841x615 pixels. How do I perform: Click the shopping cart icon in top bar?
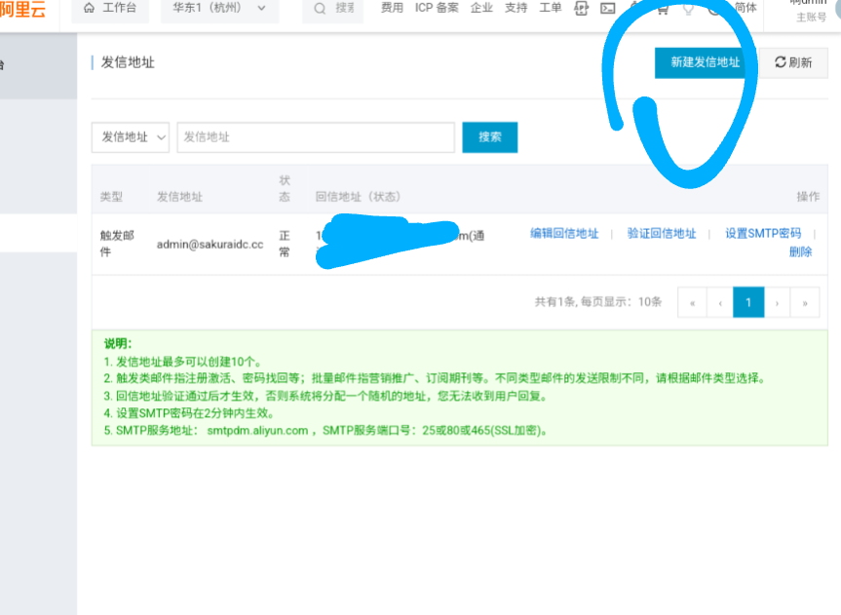point(663,9)
